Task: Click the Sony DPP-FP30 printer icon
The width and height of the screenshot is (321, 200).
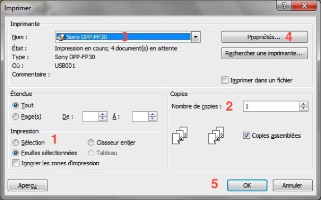Action: pyautogui.click(x=61, y=37)
